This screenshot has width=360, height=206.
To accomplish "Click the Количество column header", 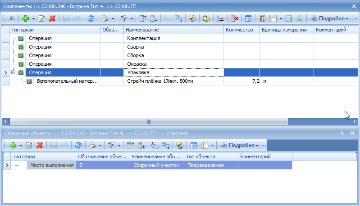I will pyautogui.click(x=242, y=29).
